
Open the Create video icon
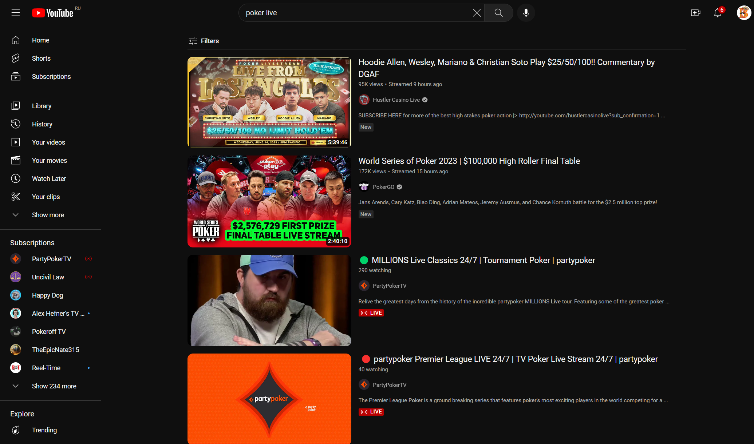coord(695,13)
